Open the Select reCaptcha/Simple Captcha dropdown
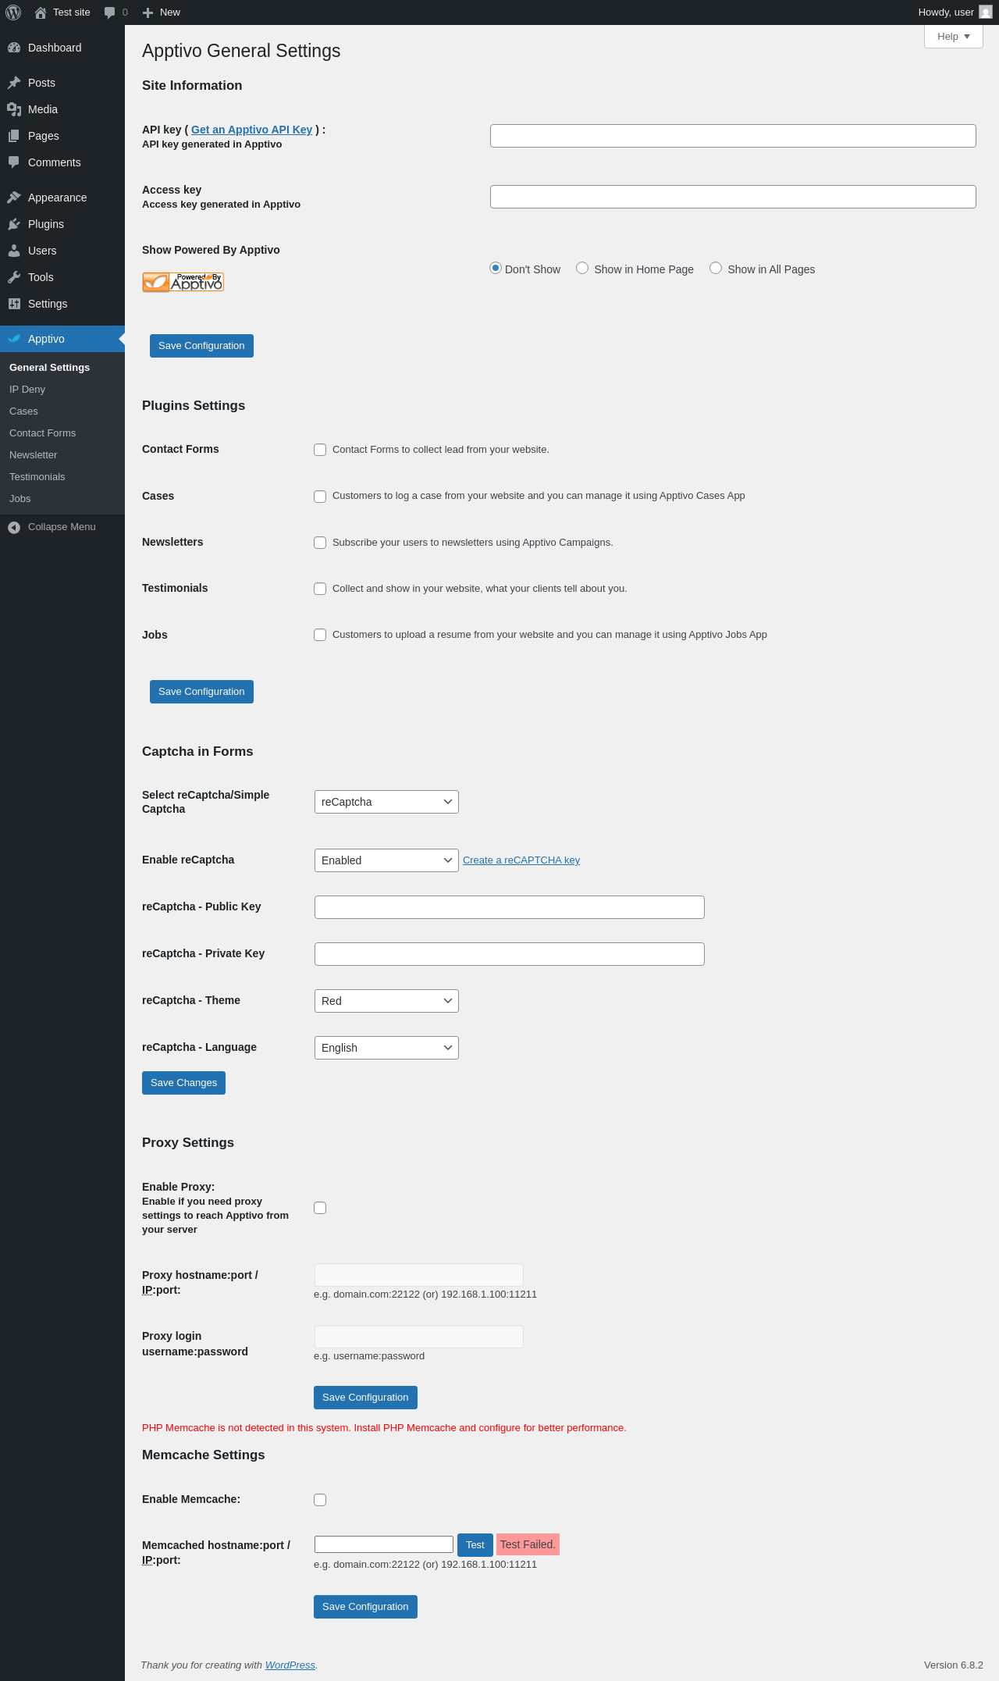This screenshot has width=999, height=1681. pyautogui.click(x=386, y=802)
